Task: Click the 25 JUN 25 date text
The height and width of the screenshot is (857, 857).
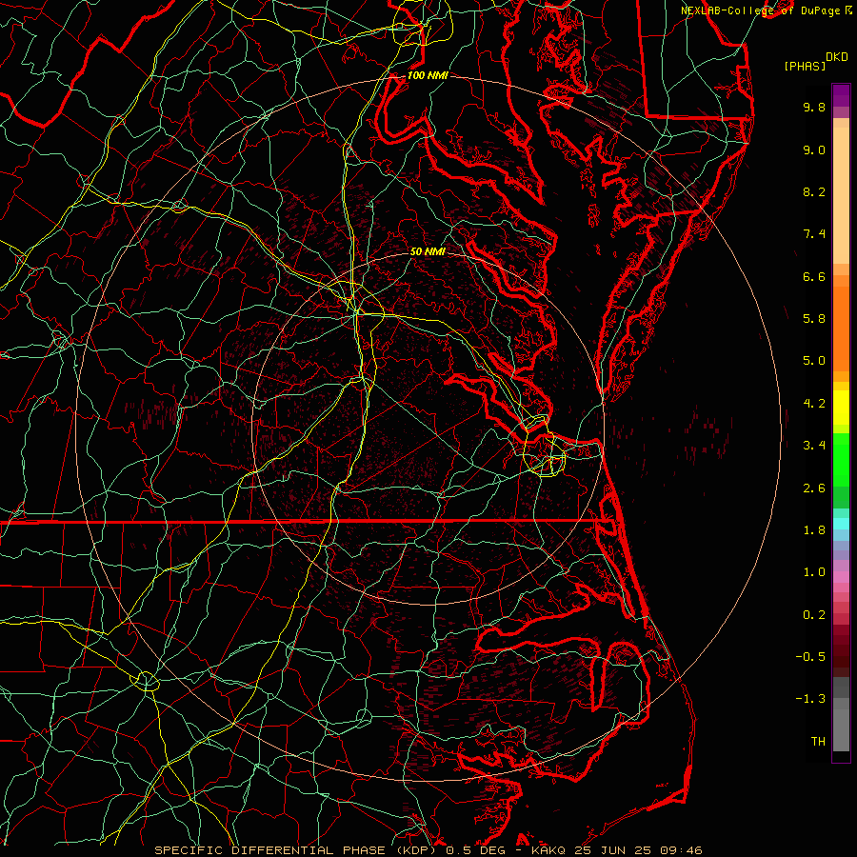Action: 612,850
